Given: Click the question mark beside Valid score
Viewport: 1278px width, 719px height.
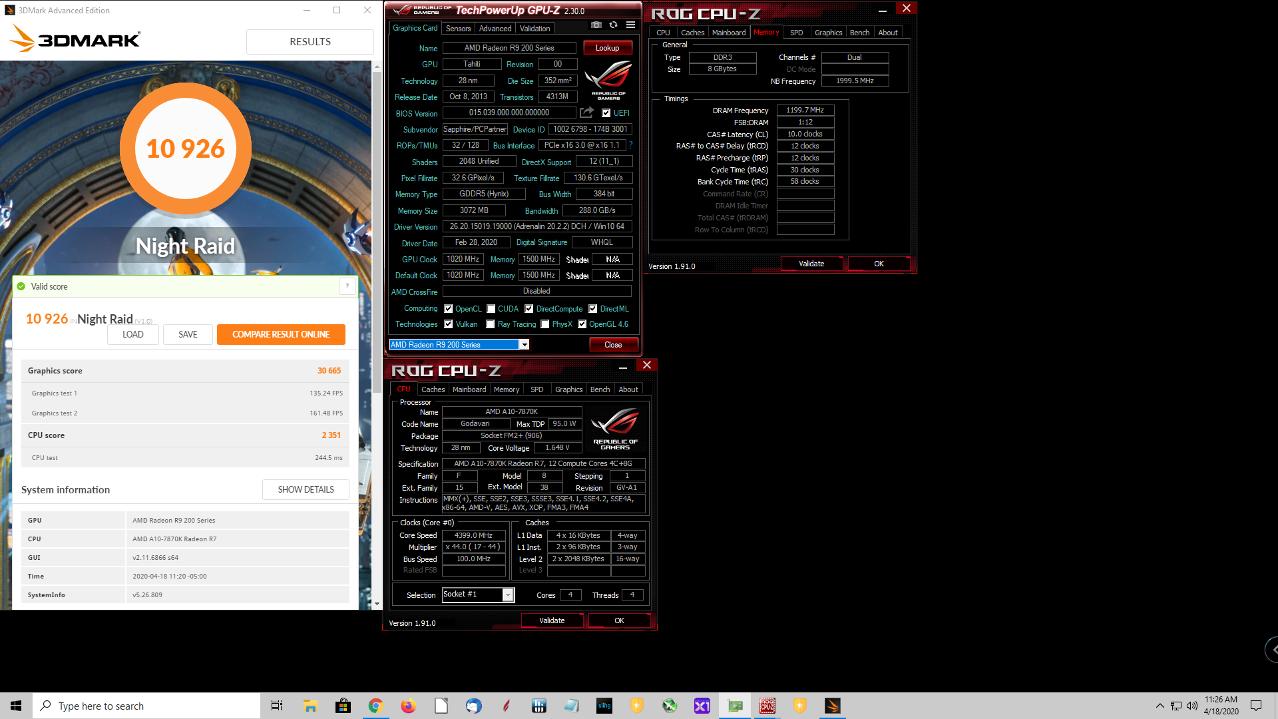Looking at the screenshot, I should click(347, 286).
